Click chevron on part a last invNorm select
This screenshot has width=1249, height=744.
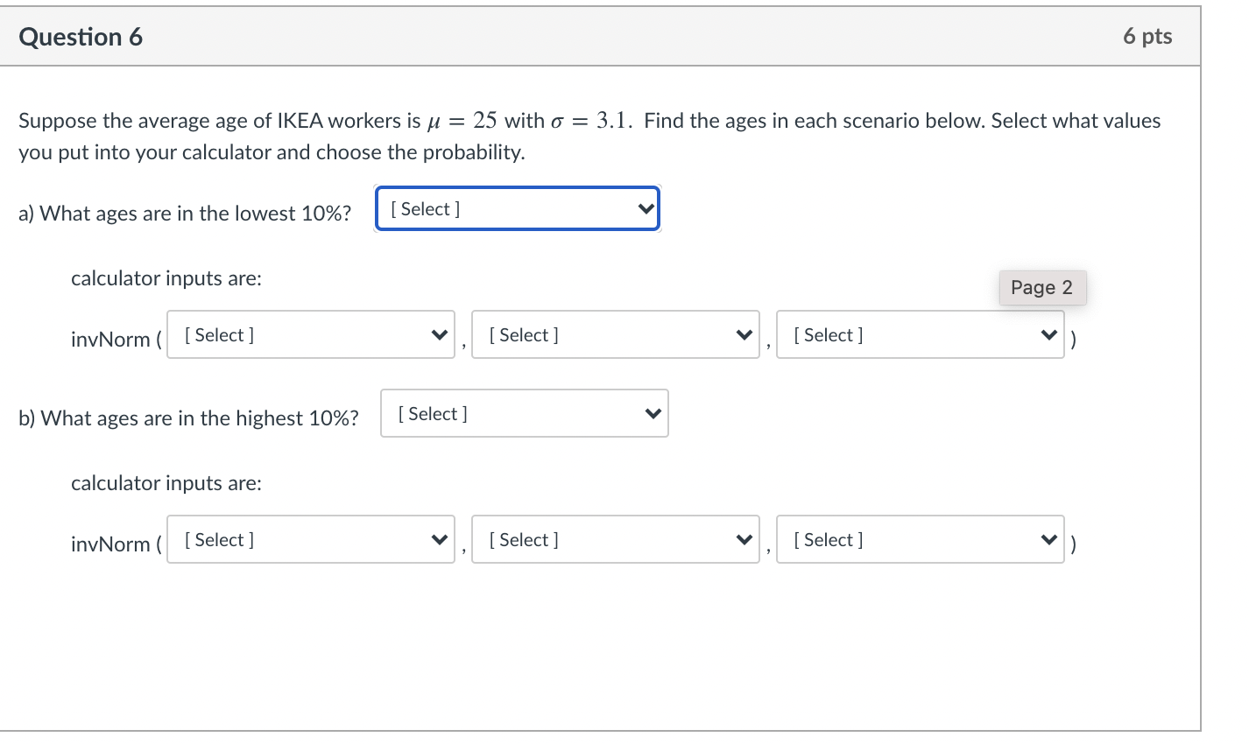tap(1048, 335)
